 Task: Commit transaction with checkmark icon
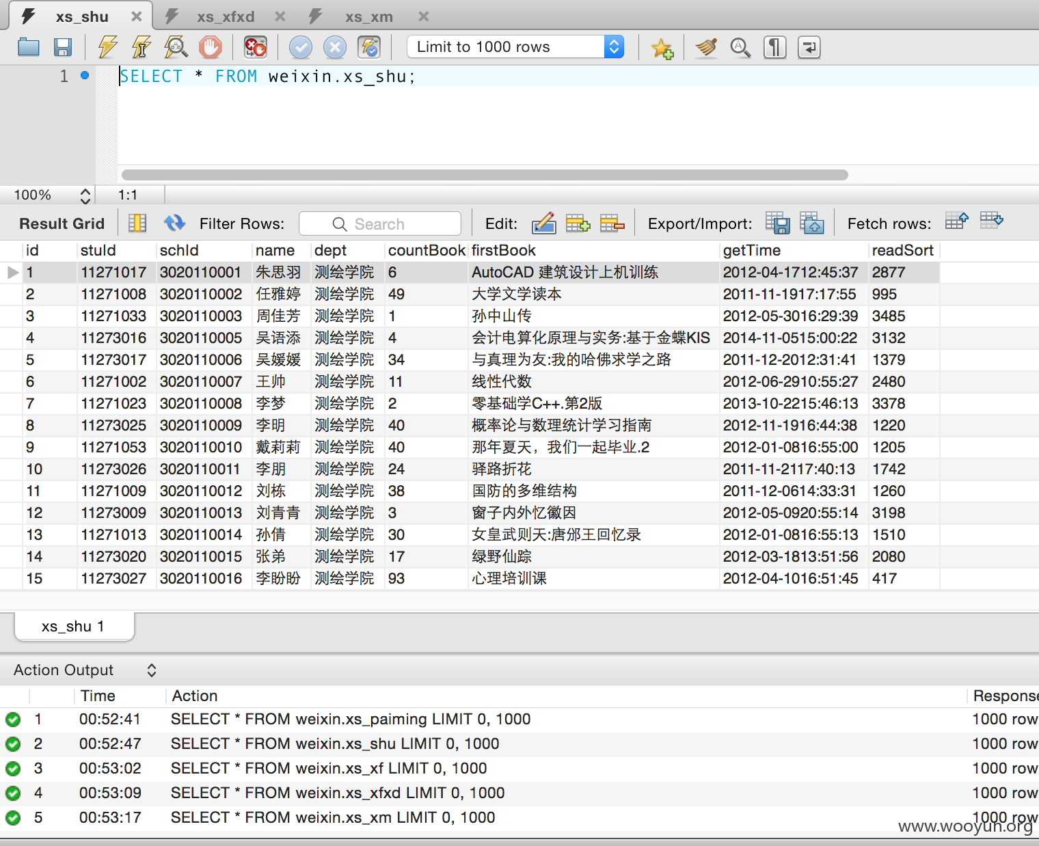(x=300, y=47)
